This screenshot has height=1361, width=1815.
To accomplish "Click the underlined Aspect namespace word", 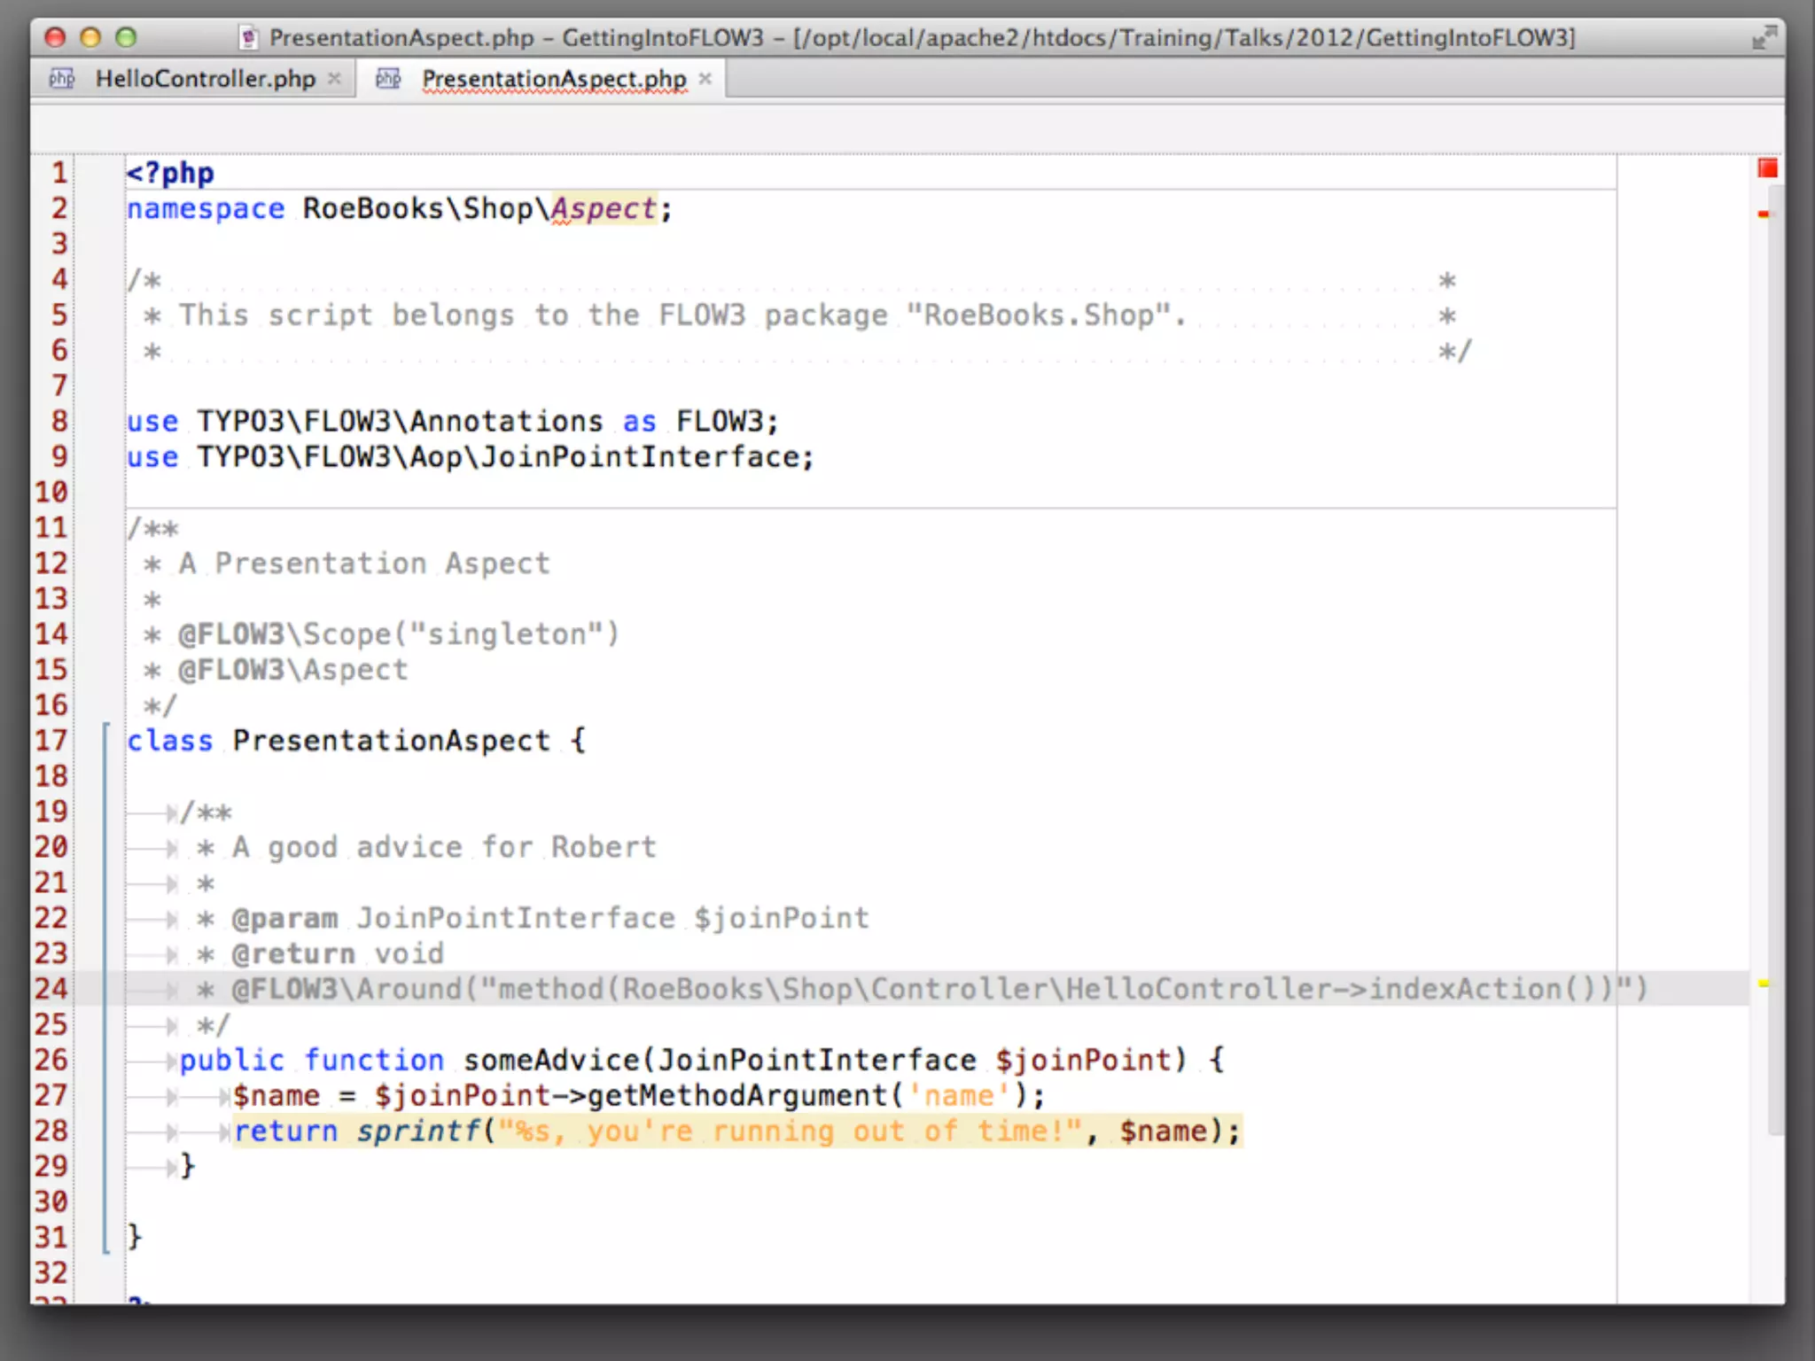I will (603, 209).
